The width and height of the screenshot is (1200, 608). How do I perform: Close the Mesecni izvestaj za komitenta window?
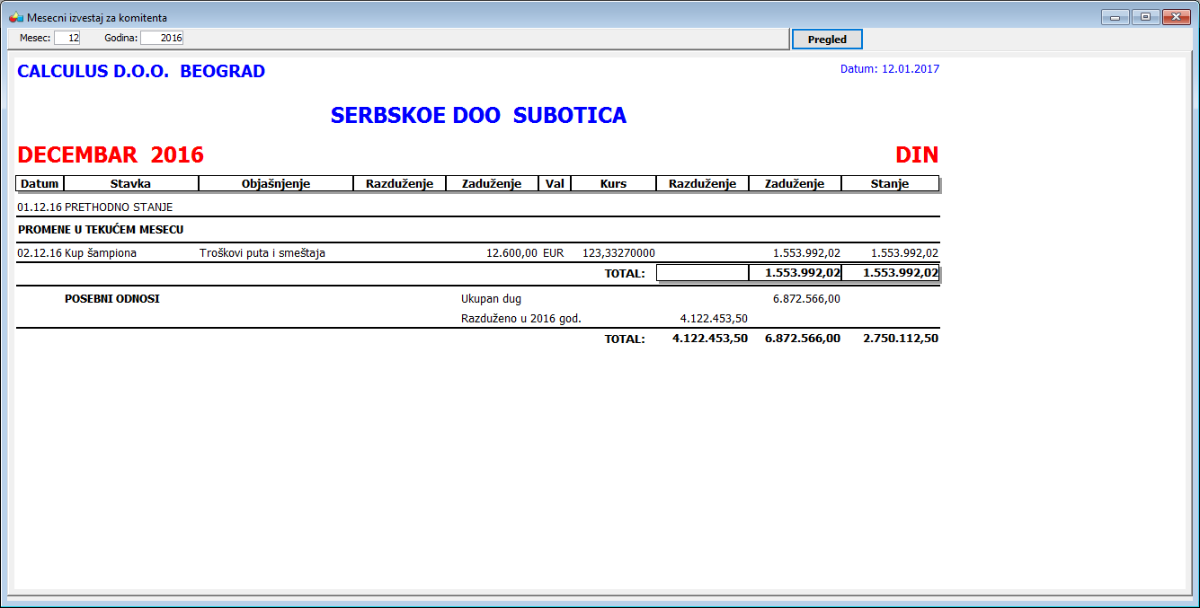1175,17
